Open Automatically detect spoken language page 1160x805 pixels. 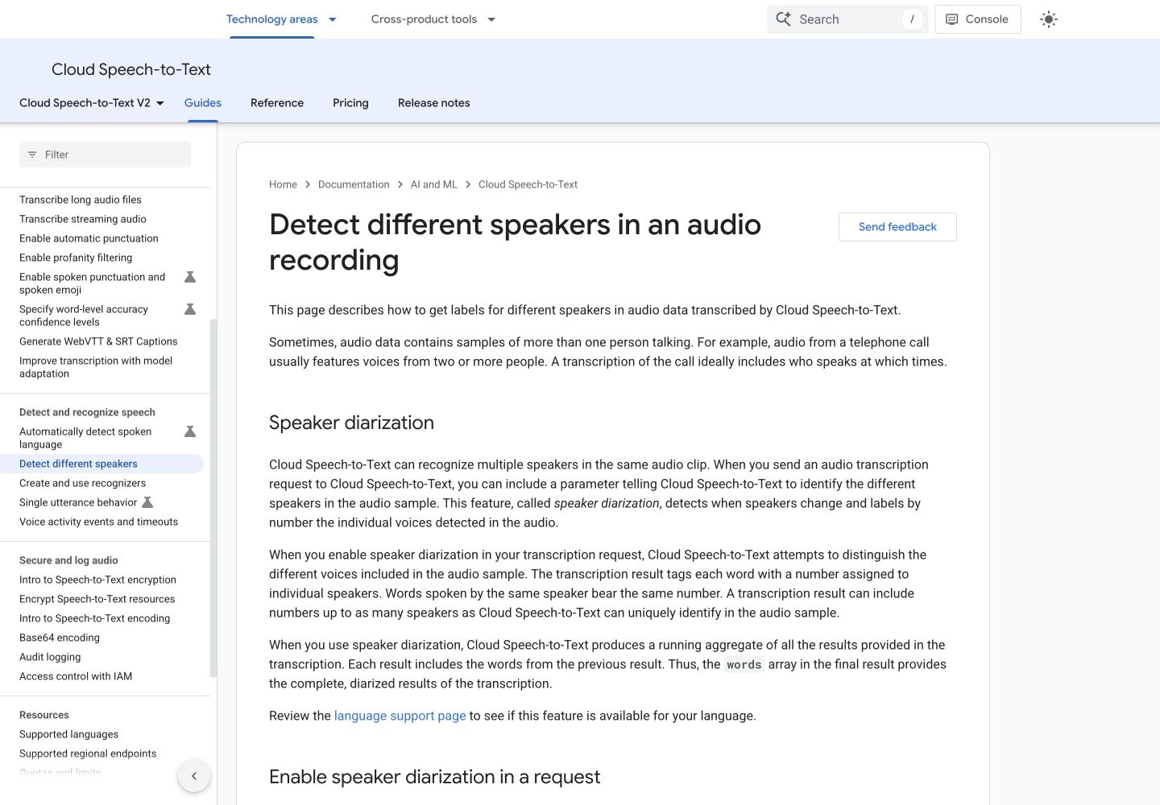pos(85,438)
